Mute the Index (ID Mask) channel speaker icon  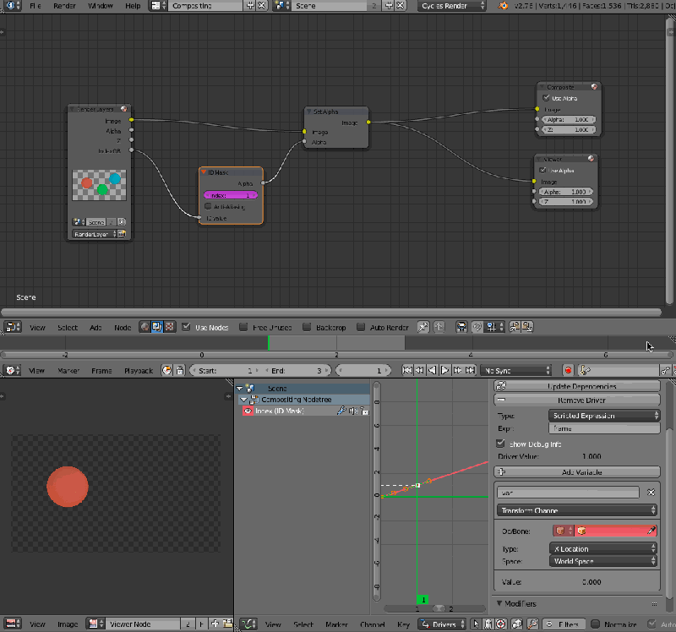click(353, 411)
